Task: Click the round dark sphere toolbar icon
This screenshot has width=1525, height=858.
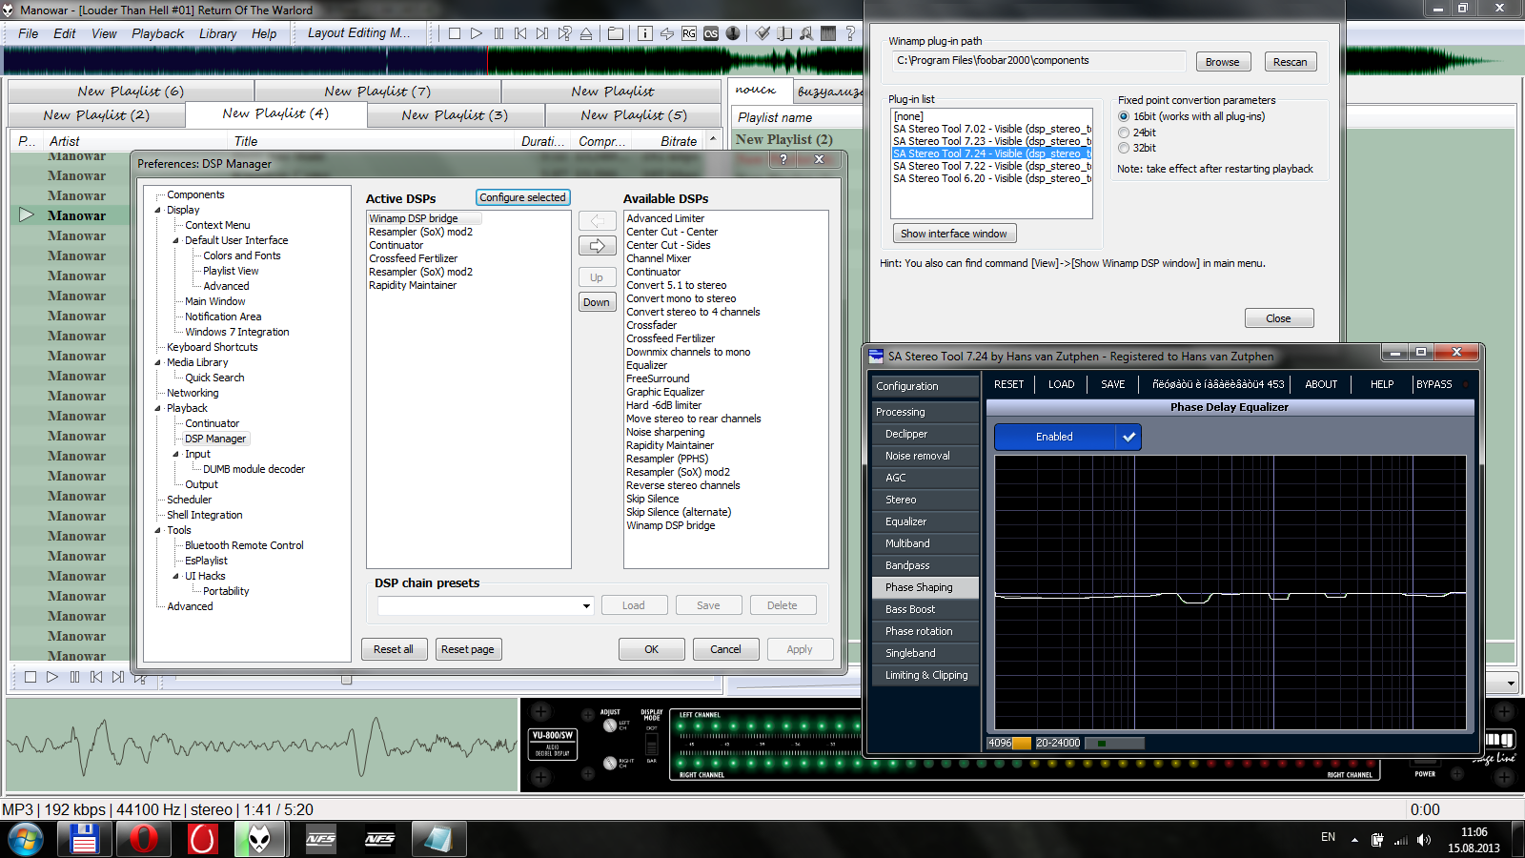Action: pyautogui.click(x=733, y=33)
